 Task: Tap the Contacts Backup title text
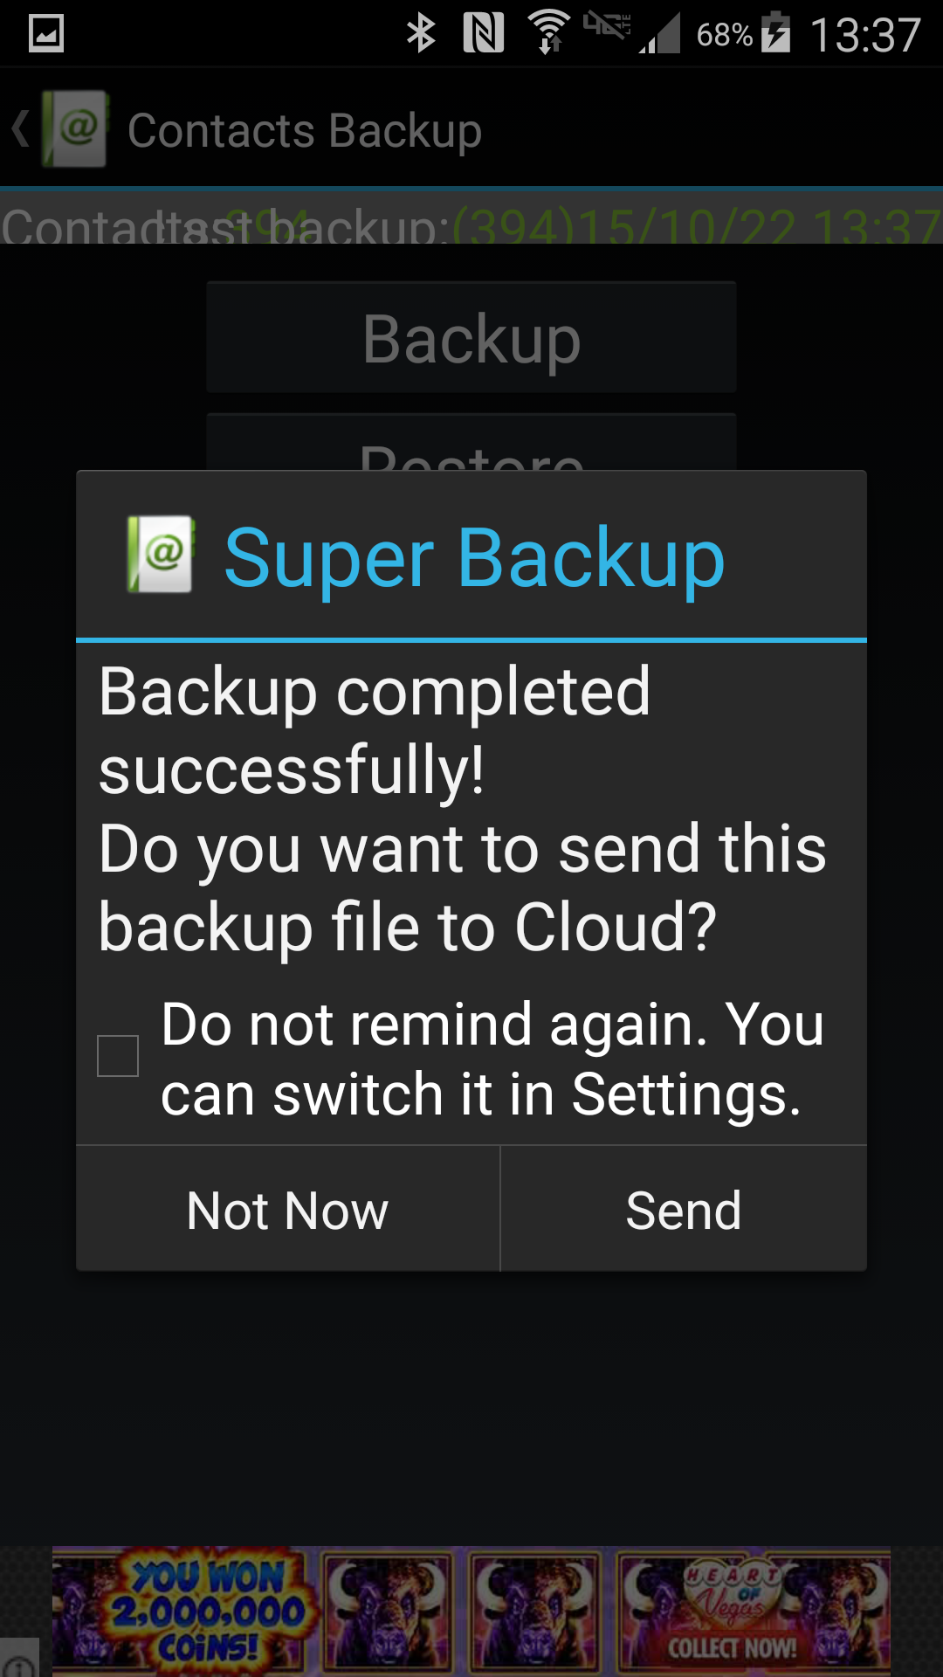click(305, 131)
